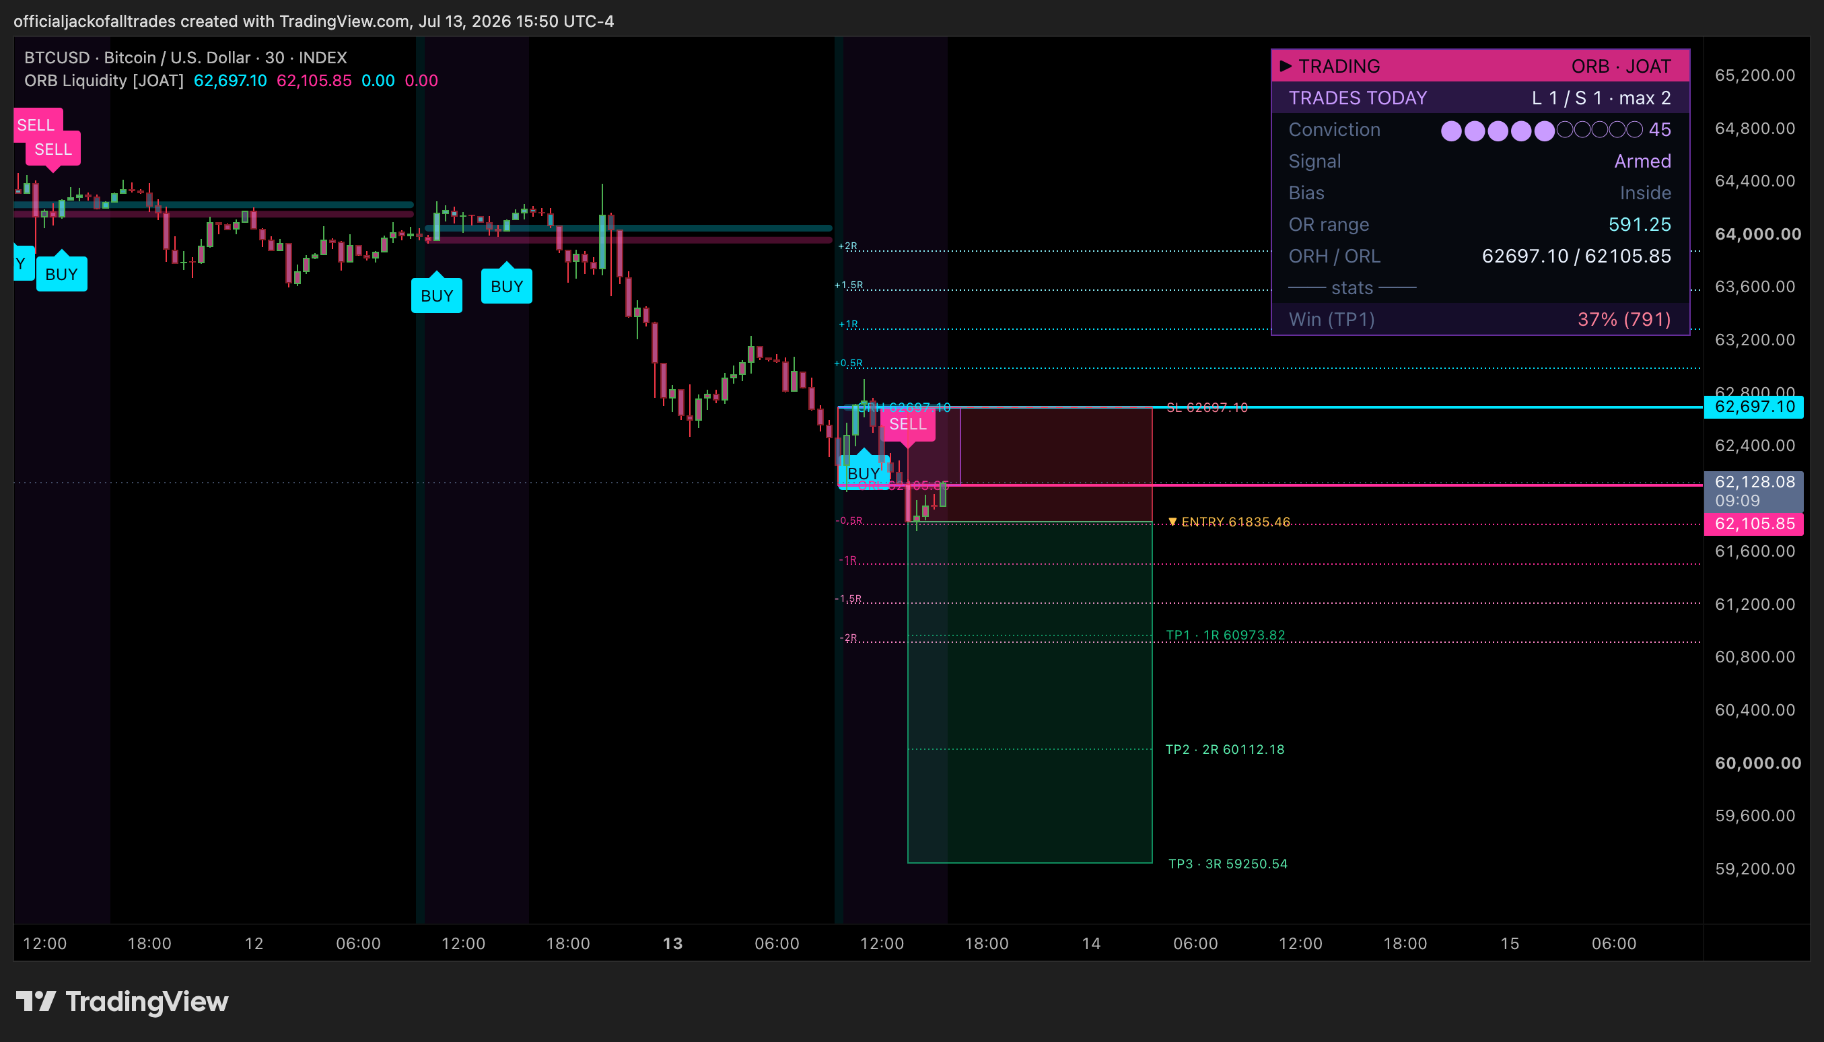
Task: Click the -1R level label
Action: pyautogui.click(x=848, y=559)
